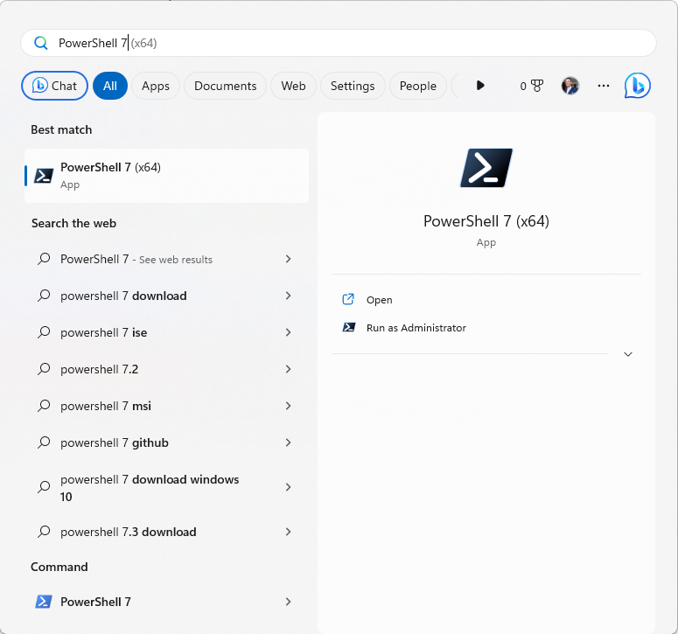This screenshot has height=634, width=678.
Task: Click the search icon next to 'powershell 7 msi'
Action: point(44,406)
